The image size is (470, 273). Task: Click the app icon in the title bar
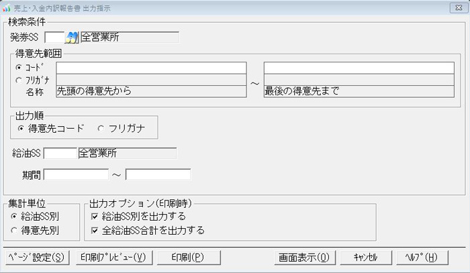pyautogui.click(x=7, y=8)
